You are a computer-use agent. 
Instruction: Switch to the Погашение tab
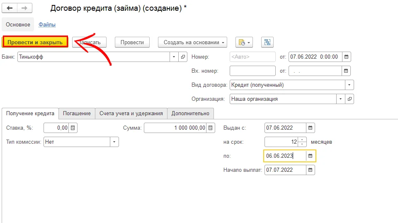(77, 114)
